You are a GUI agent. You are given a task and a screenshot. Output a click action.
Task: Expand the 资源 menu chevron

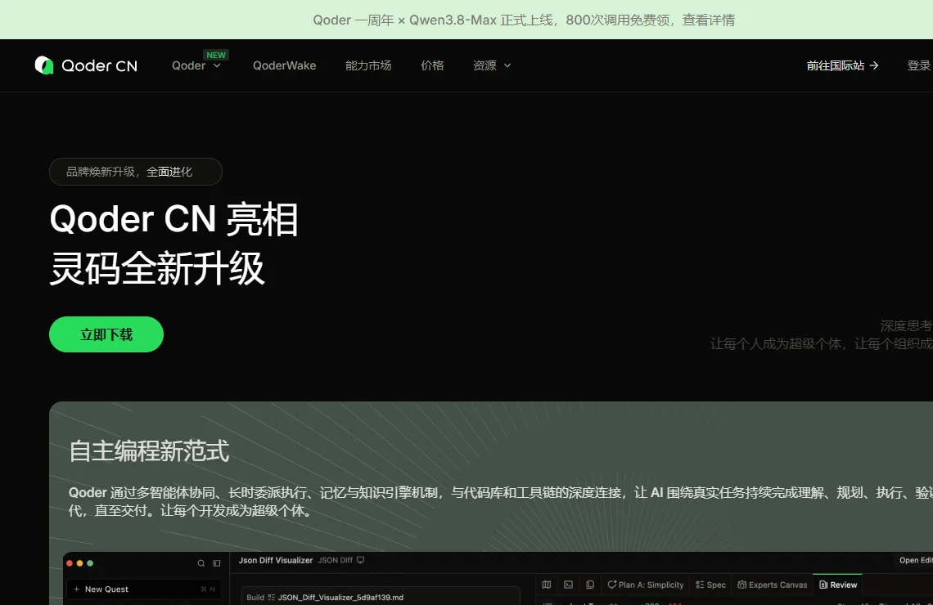click(x=507, y=66)
